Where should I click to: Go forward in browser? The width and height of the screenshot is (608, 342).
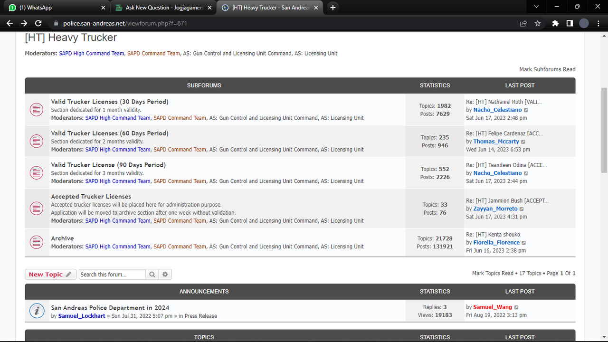click(x=24, y=23)
